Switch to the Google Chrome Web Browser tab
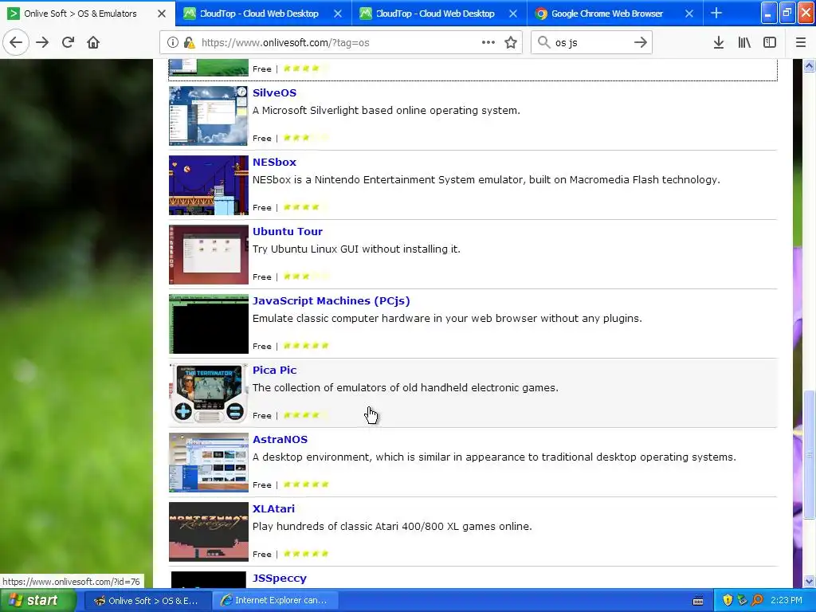 pos(615,13)
